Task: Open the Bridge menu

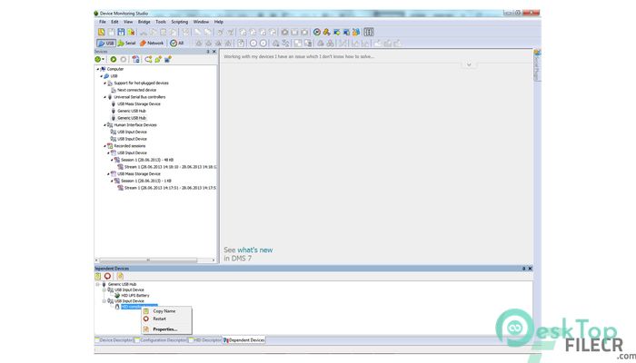Action: pos(144,22)
